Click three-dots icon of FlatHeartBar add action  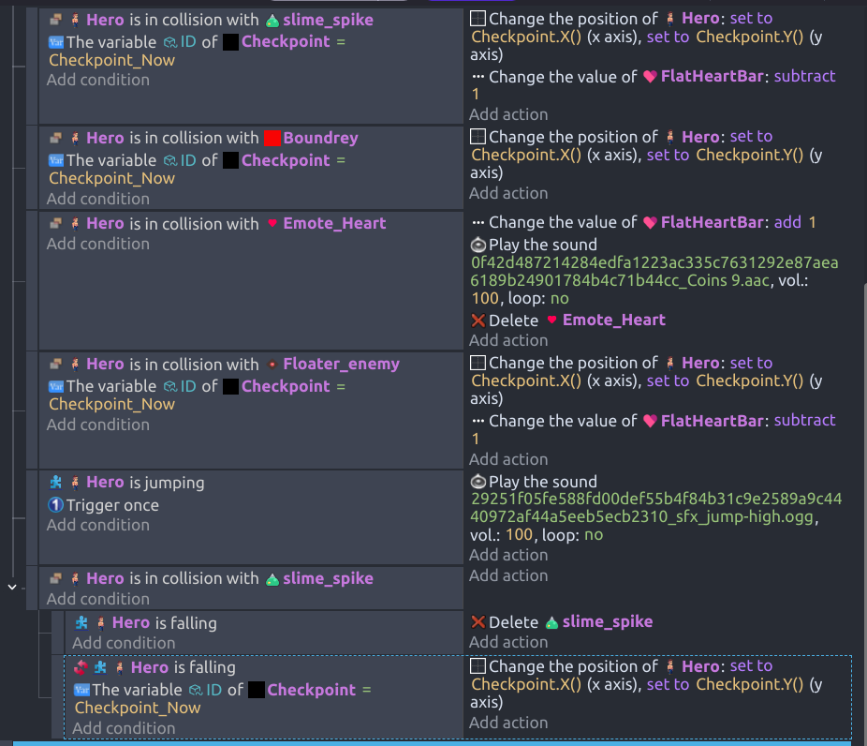click(x=478, y=223)
